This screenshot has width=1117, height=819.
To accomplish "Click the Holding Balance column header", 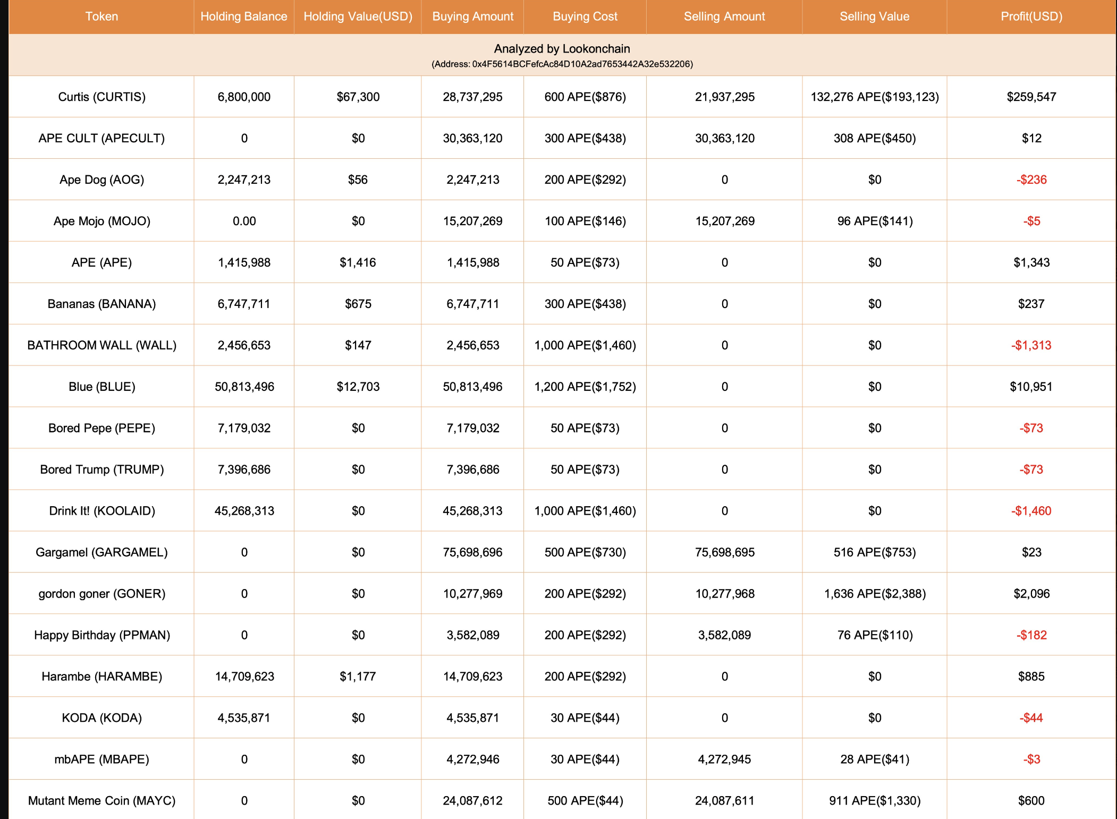I will (243, 16).
